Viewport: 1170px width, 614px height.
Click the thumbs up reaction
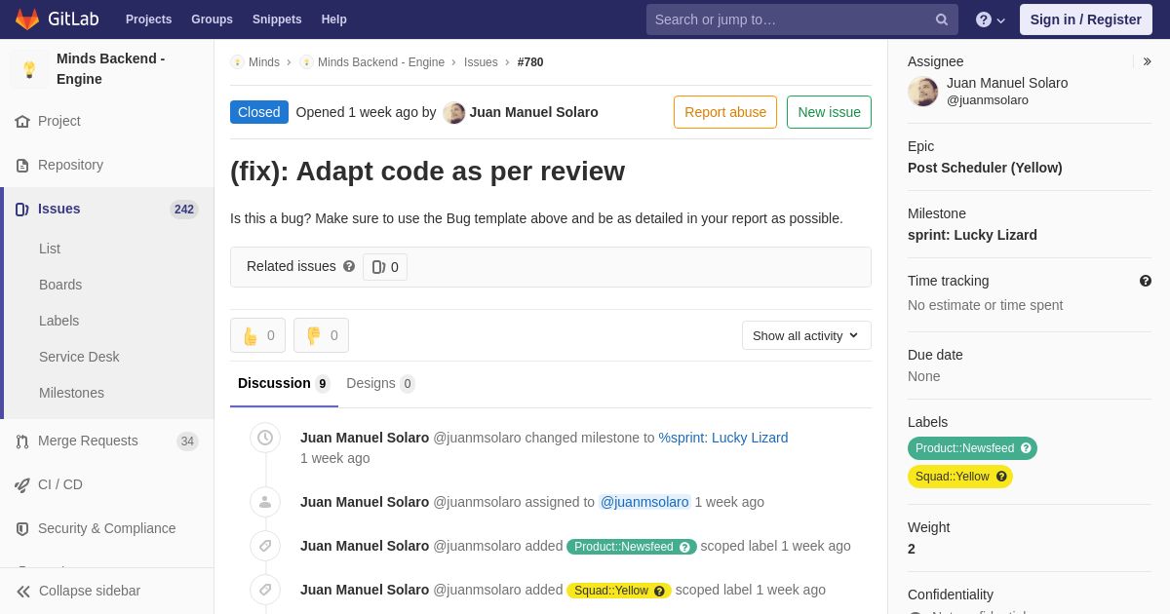click(257, 335)
